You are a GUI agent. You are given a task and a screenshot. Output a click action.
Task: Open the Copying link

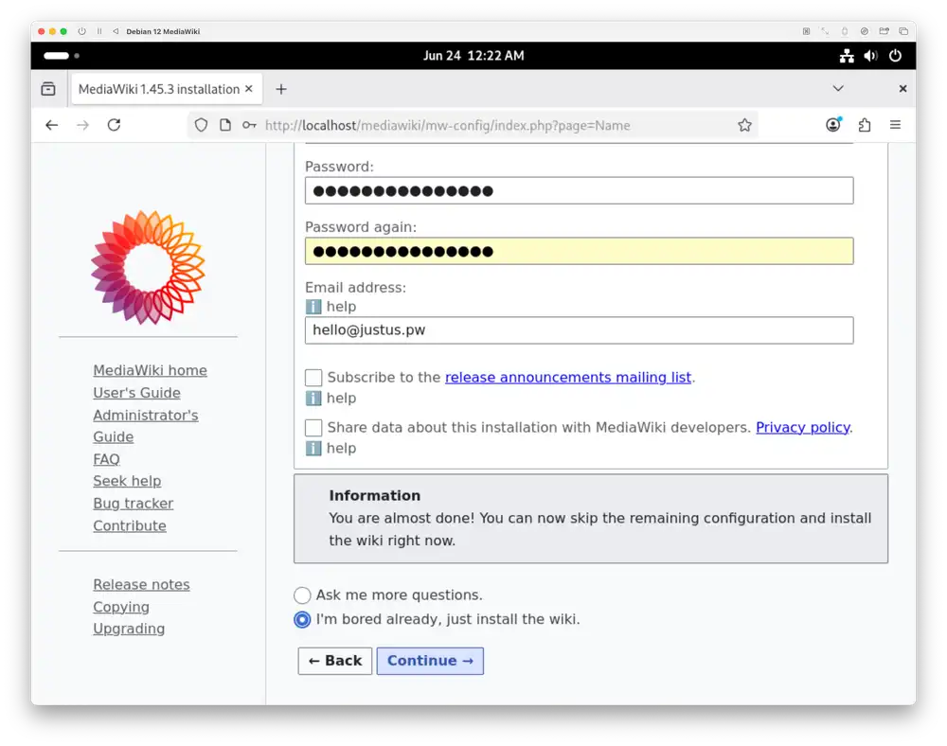121,607
